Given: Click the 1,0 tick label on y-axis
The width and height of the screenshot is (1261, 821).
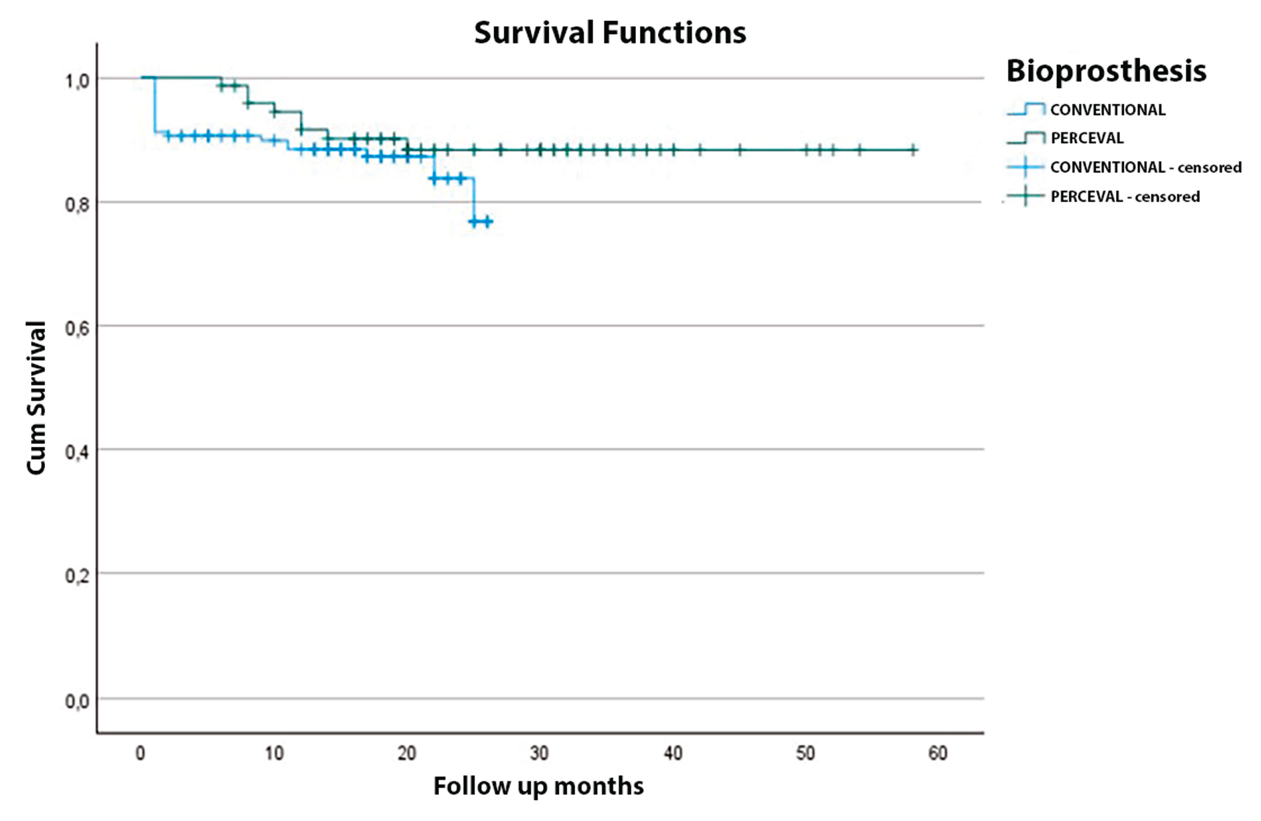Looking at the screenshot, I should (x=77, y=81).
